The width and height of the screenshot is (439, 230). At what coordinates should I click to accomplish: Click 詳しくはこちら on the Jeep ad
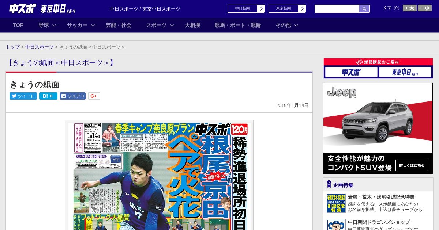pyautogui.click(x=412, y=165)
